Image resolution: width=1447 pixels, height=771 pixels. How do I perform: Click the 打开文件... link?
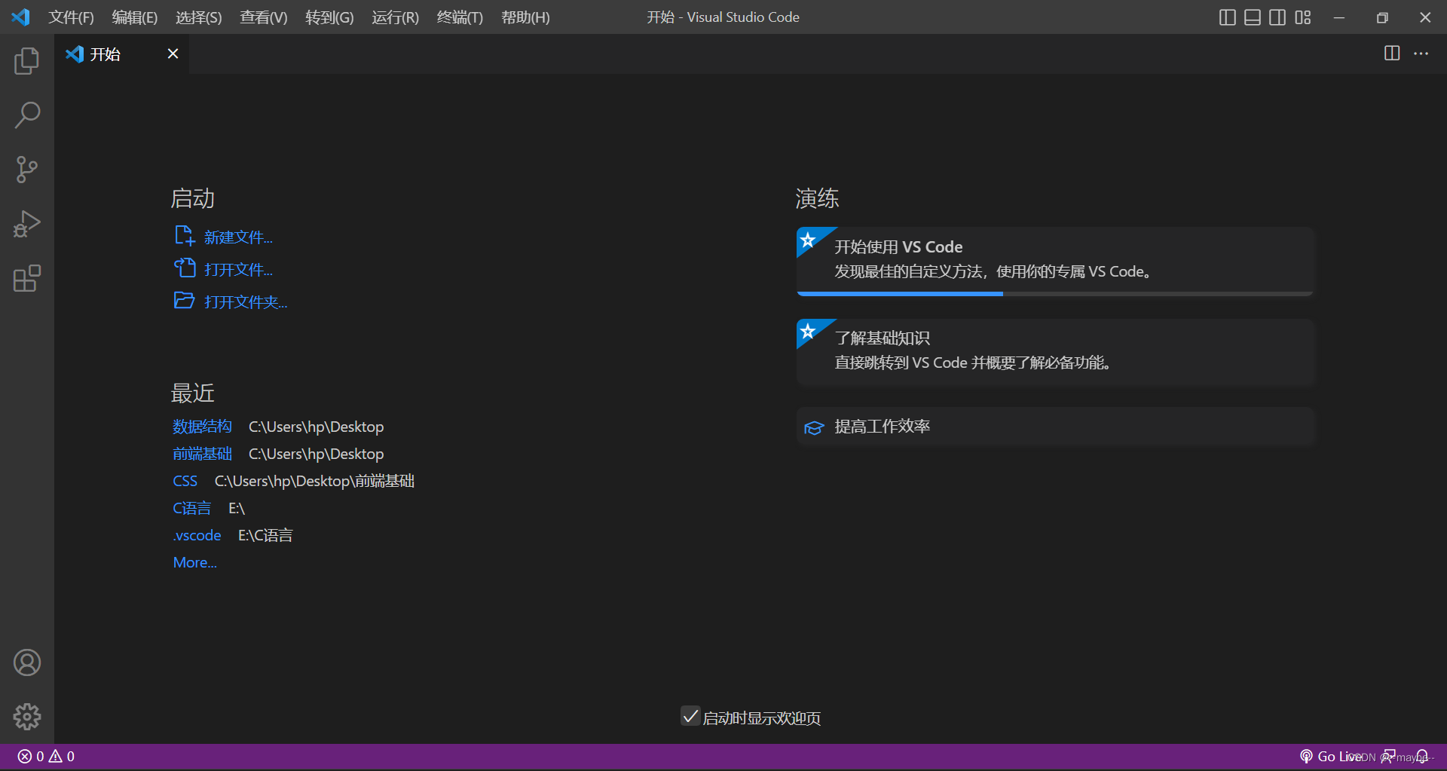click(x=238, y=270)
